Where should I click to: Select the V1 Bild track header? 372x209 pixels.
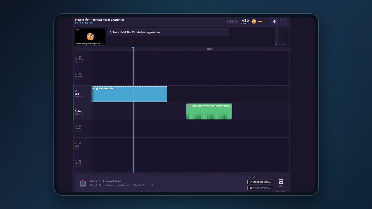(82, 94)
